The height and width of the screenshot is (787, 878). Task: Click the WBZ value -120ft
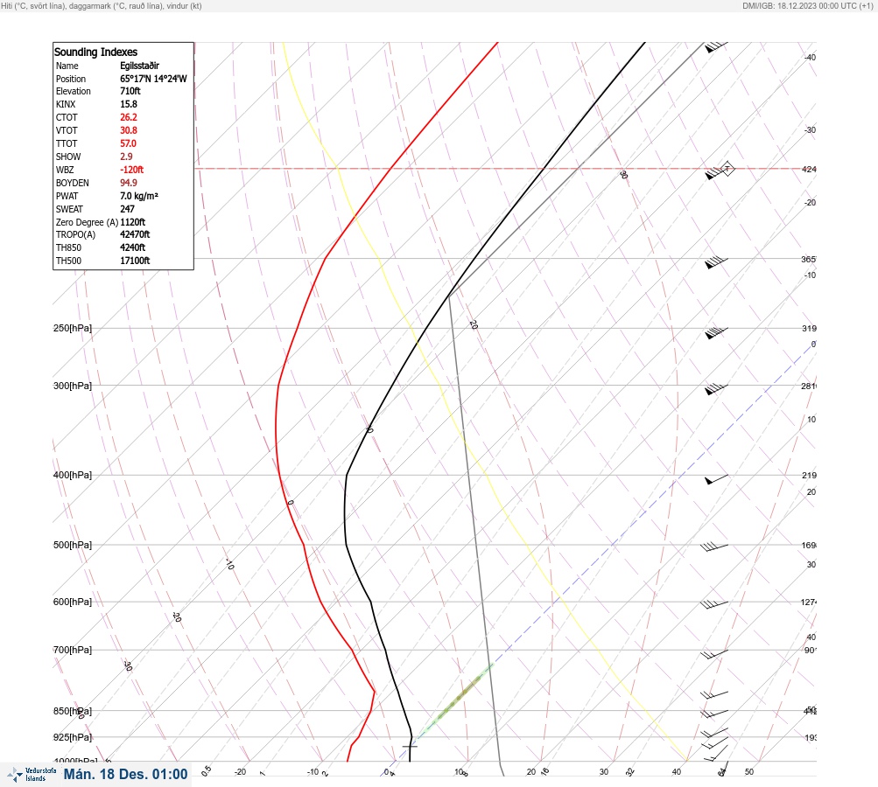[131, 170]
